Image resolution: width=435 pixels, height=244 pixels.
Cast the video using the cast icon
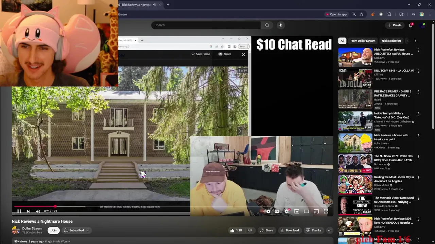click(316, 211)
